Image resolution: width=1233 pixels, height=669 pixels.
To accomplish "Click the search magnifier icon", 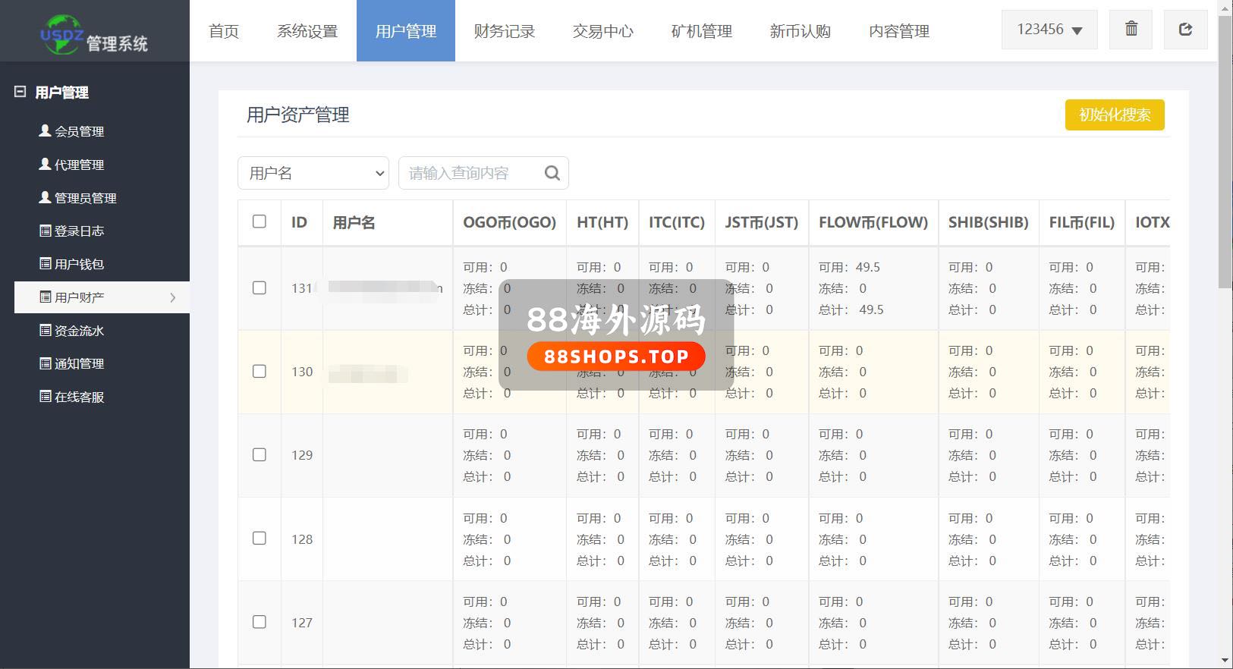I will 552,173.
